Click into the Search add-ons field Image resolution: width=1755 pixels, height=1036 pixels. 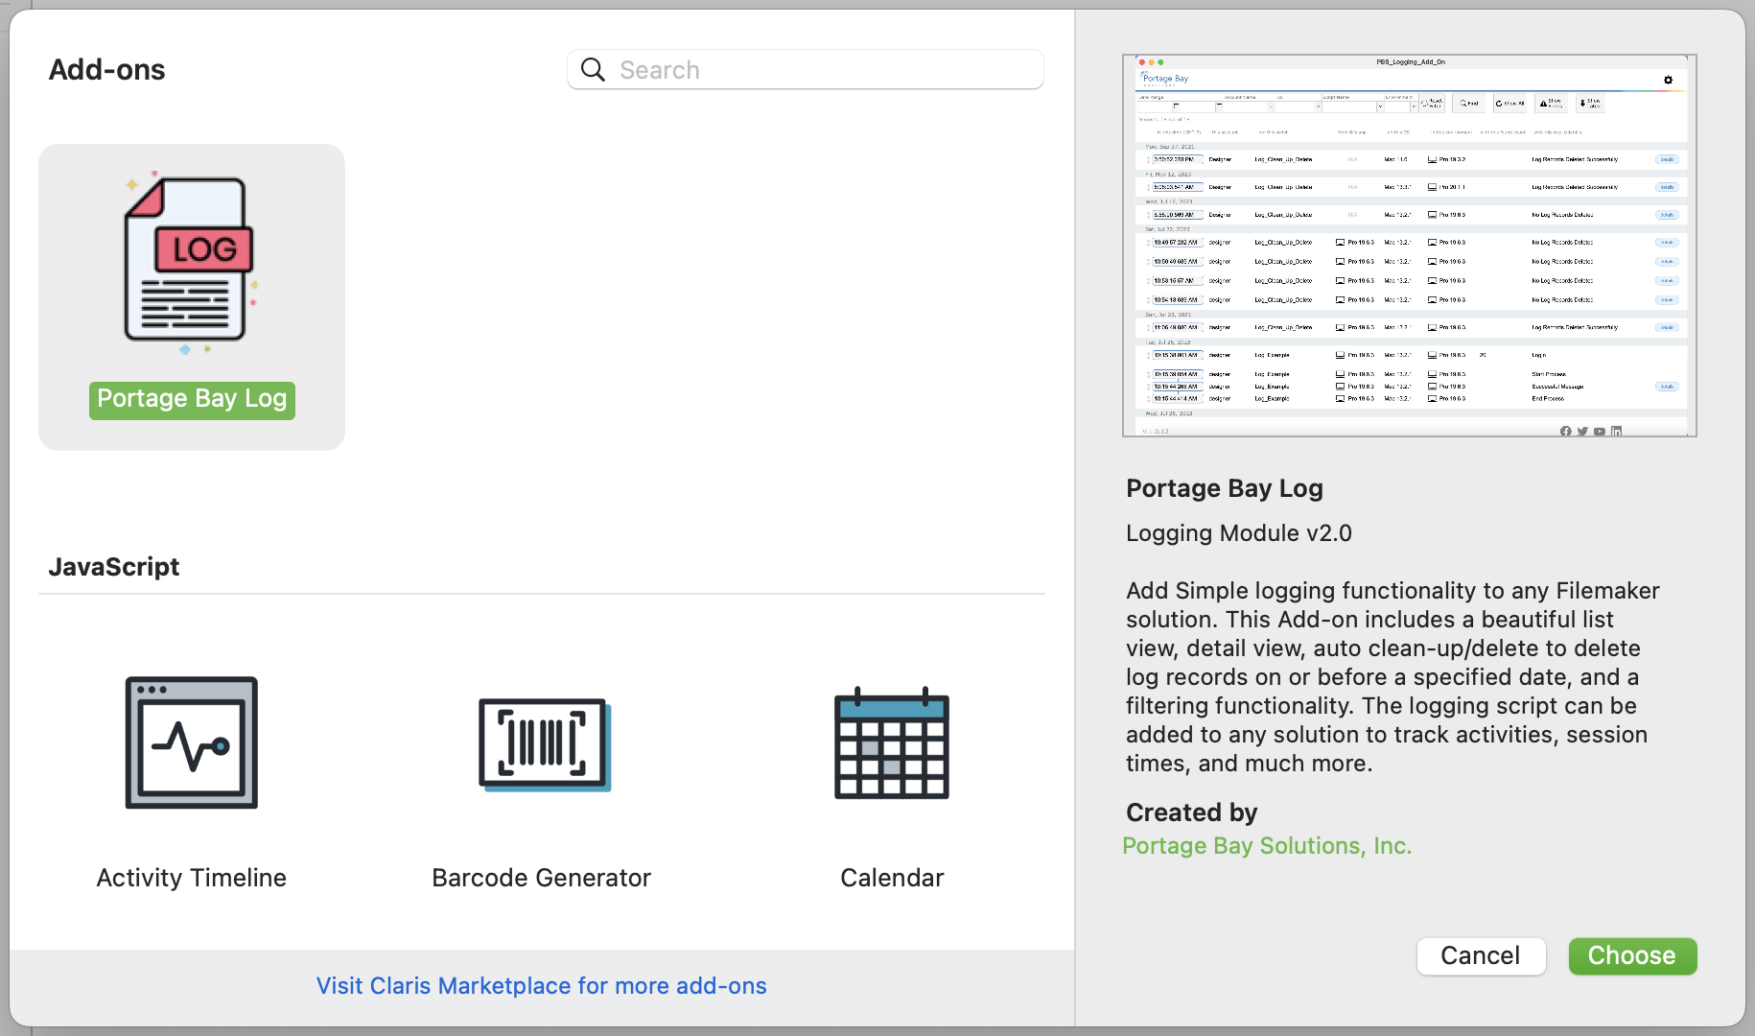806,70
